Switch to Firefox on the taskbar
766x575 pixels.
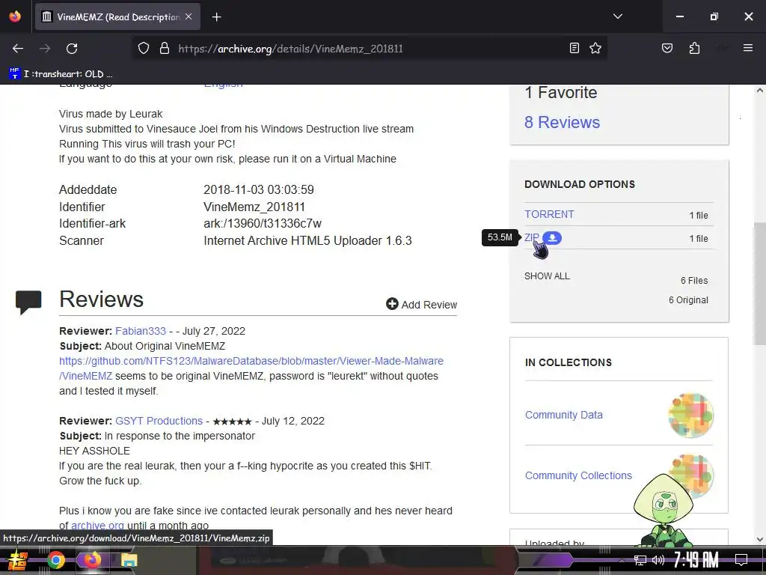click(92, 560)
